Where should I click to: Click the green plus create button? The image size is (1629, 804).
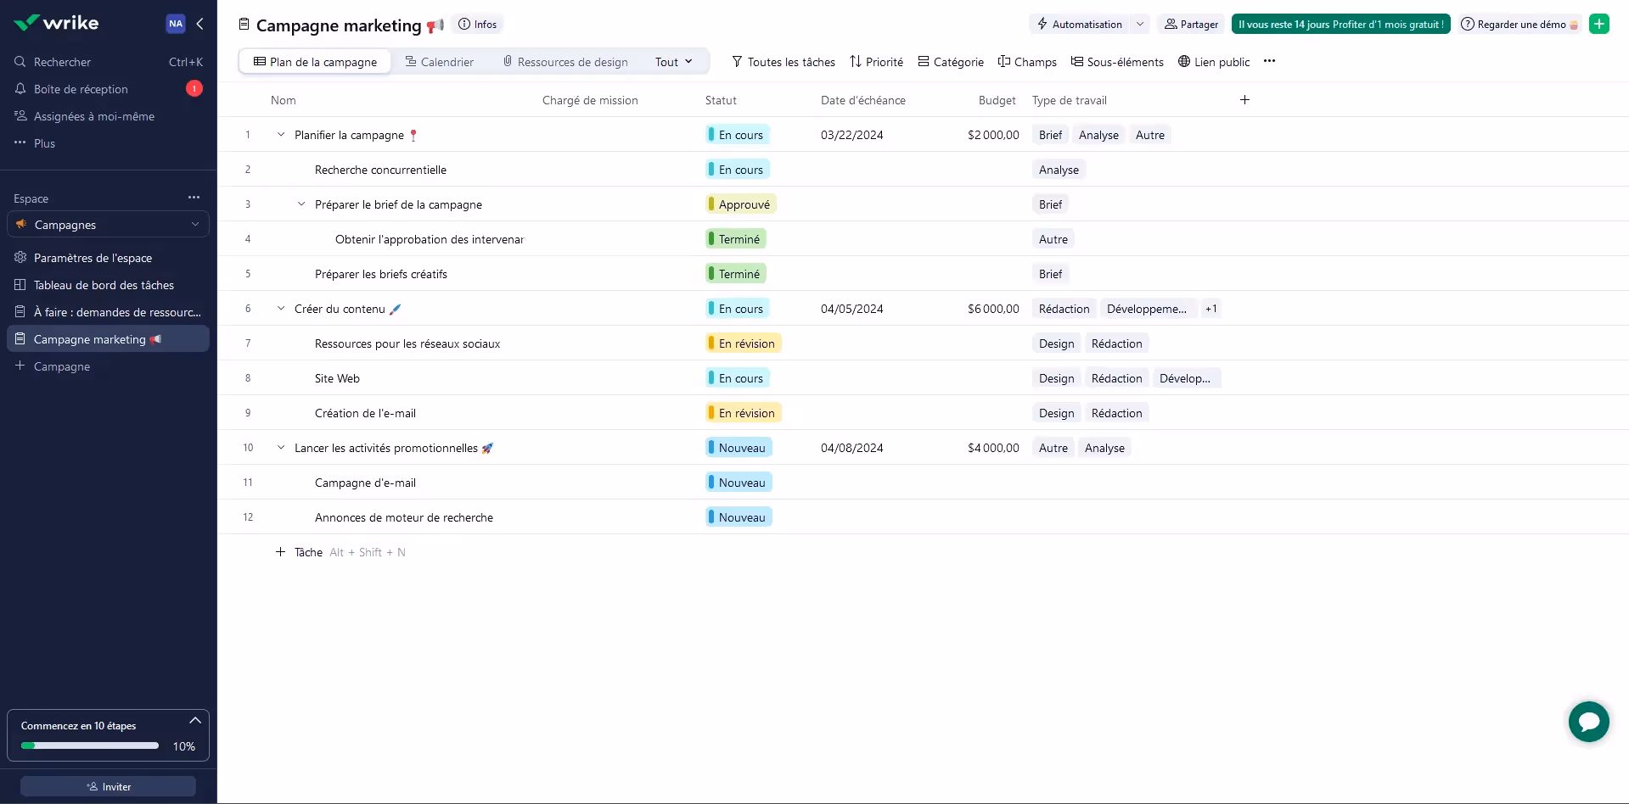[1598, 24]
